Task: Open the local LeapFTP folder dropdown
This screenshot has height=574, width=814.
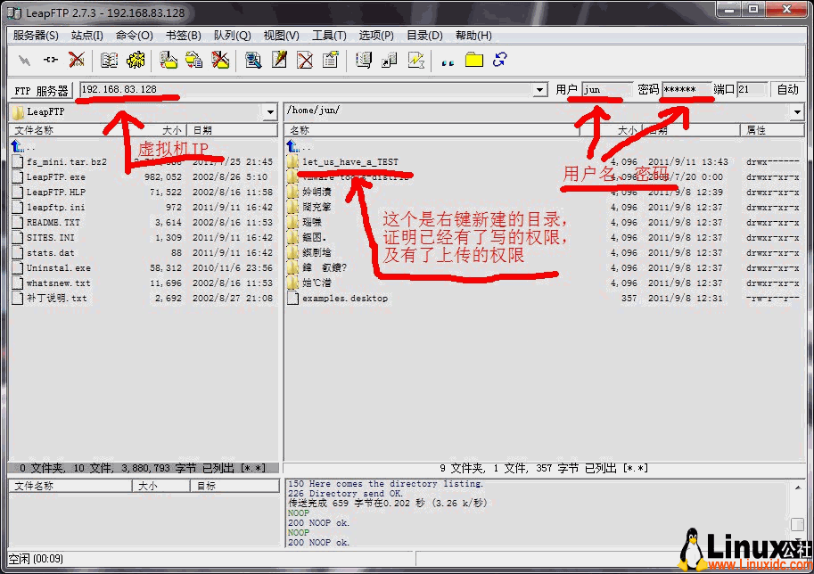Action: click(x=270, y=112)
